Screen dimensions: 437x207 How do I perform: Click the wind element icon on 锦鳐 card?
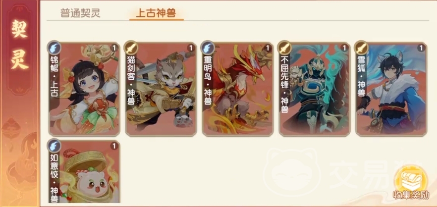tap(55, 48)
